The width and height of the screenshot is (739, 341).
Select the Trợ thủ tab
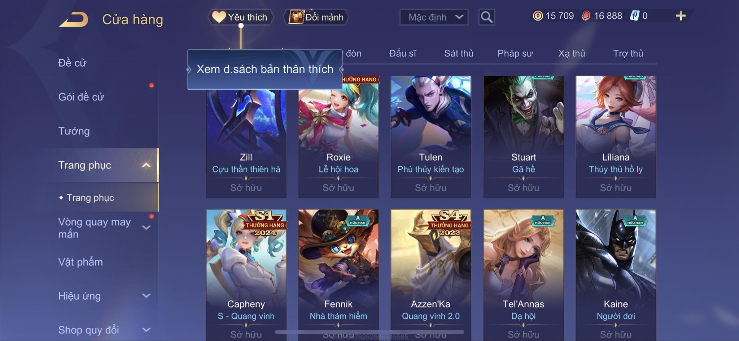click(x=628, y=53)
